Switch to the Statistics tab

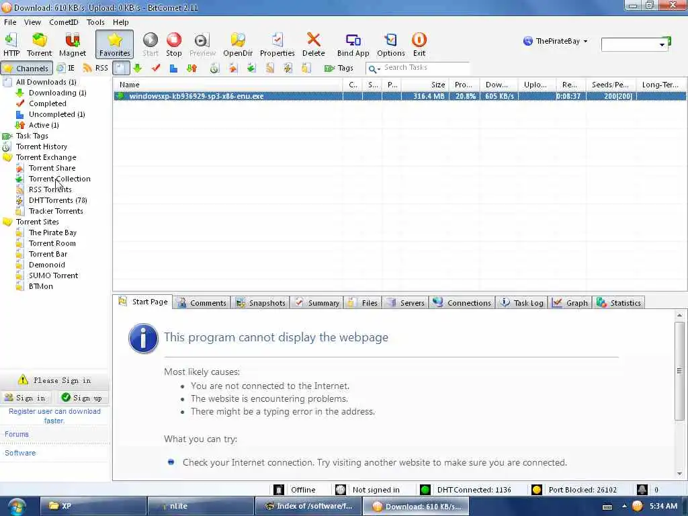tap(619, 303)
